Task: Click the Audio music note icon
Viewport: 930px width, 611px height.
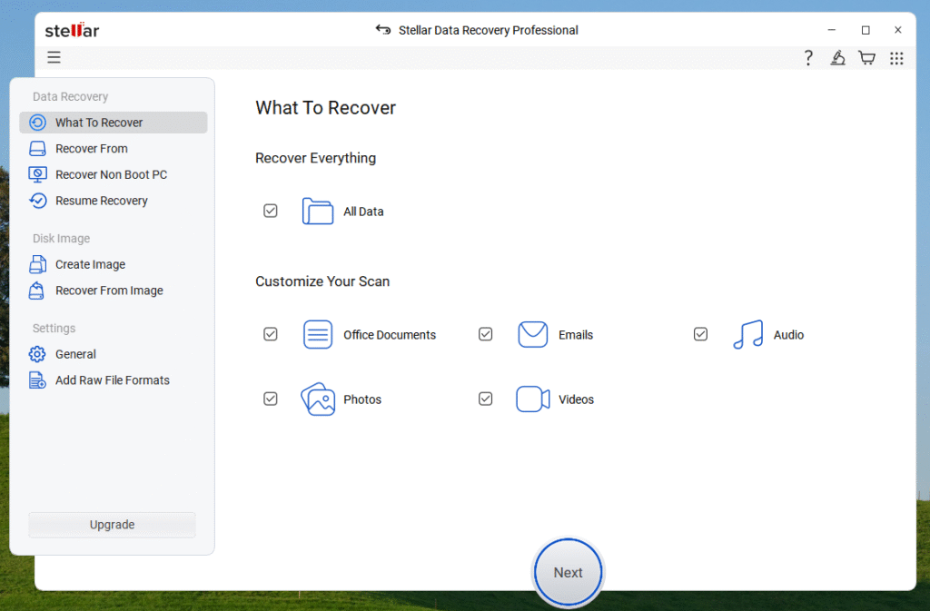Action: tap(747, 335)
